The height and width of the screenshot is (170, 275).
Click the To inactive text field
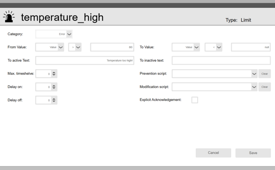pos(221,60)
